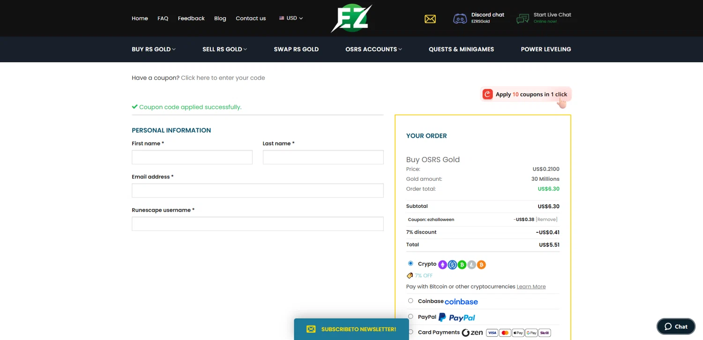The height and width of the screenshot is (340, 703).
Task: Click the Ethereum crypto icon
Action: point(442,265)
